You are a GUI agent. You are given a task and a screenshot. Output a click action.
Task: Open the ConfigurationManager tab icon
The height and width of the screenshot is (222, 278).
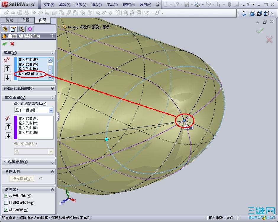(22, 29)
